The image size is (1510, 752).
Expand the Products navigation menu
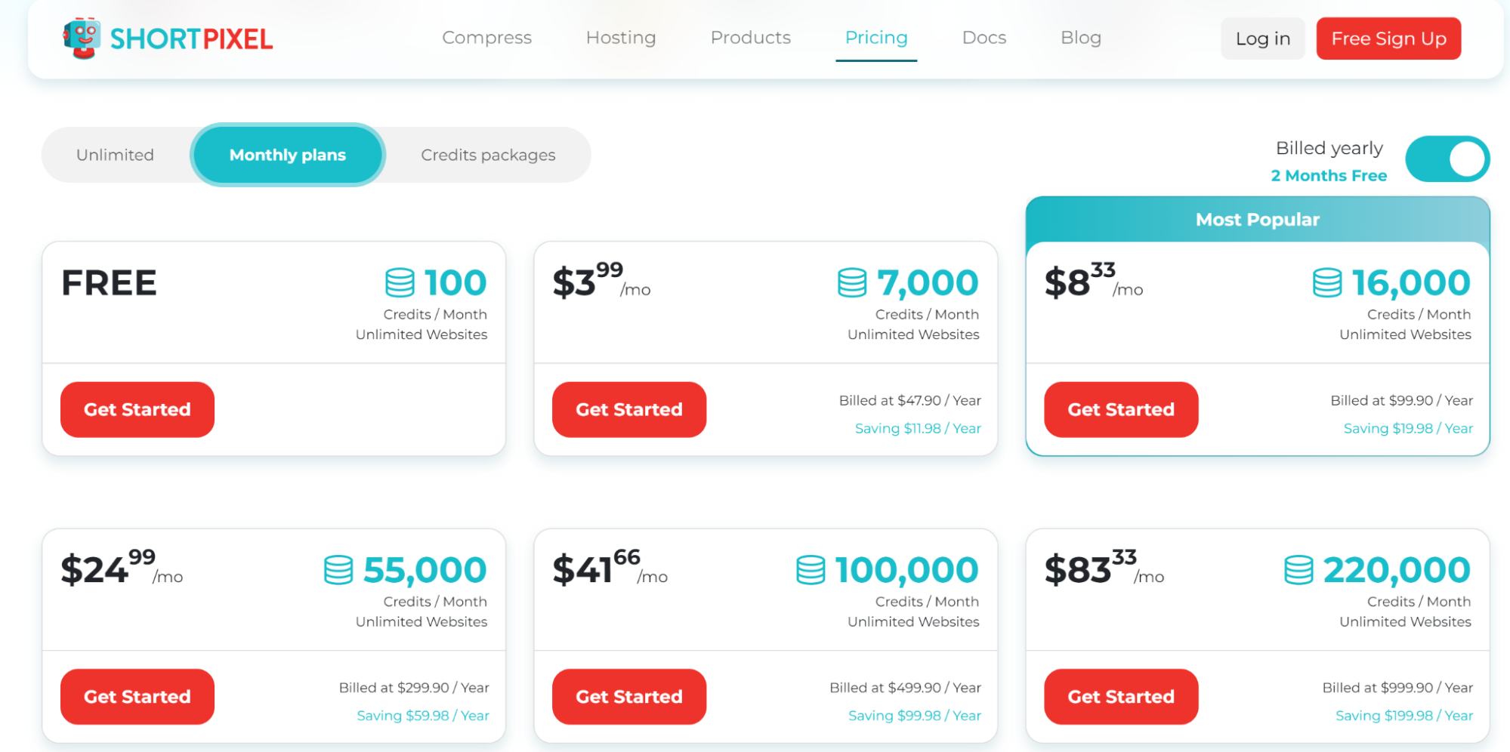[x=751, y=38]
